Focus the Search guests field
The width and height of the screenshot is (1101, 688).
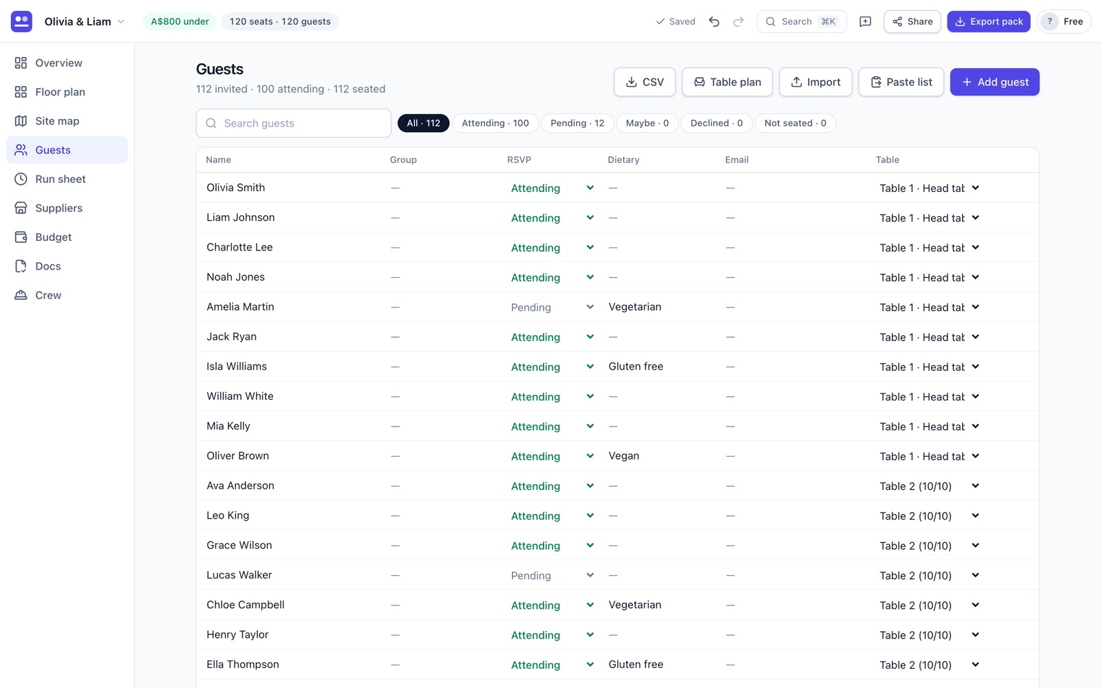[294, 123]
